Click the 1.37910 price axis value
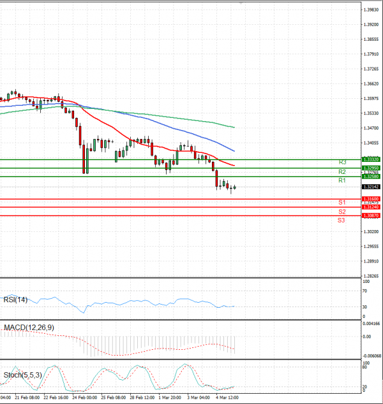Image resolution: width=383 pixels, height=404 pixels. click(371, 54)
